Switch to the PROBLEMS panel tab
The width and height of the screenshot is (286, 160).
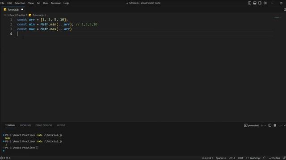25,125
